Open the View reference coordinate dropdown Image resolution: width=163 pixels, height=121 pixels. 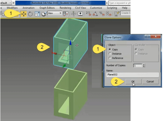55,13
